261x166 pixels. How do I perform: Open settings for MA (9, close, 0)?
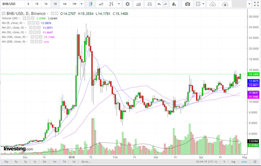(x=33, y=23)
